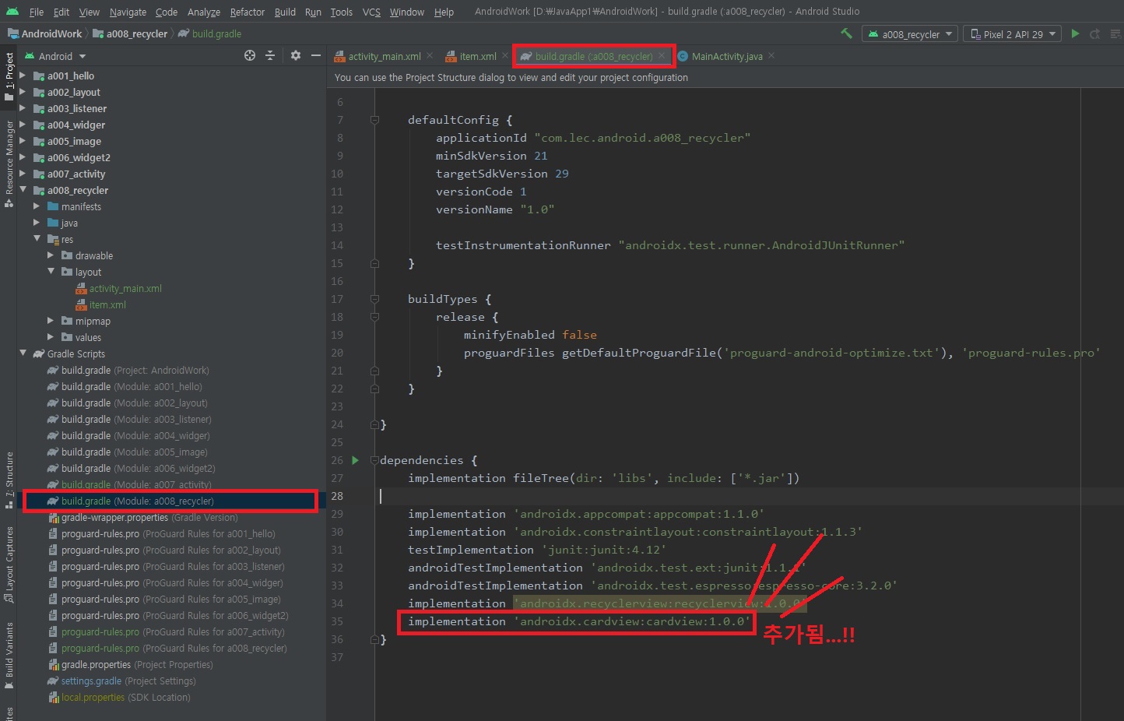
Task: Open the Z: Structure side tab
Action: (x=9, y=480)
